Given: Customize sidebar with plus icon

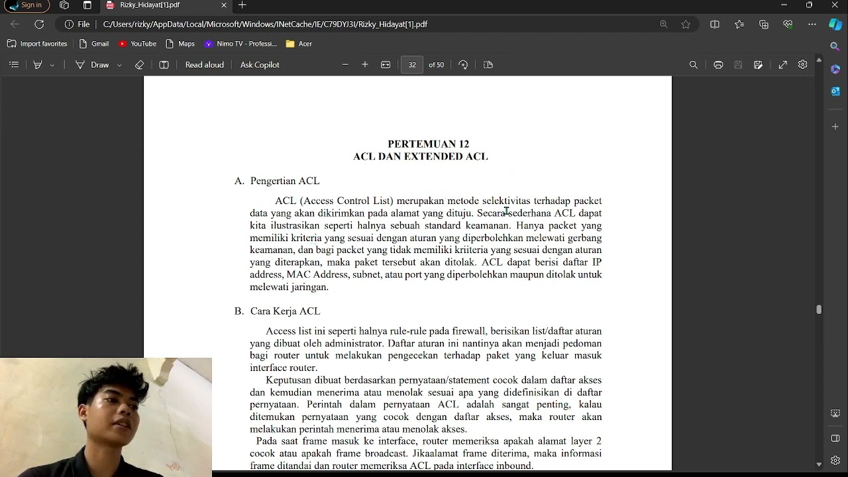Looking at the screenshot, I should [x=835, y=127].
